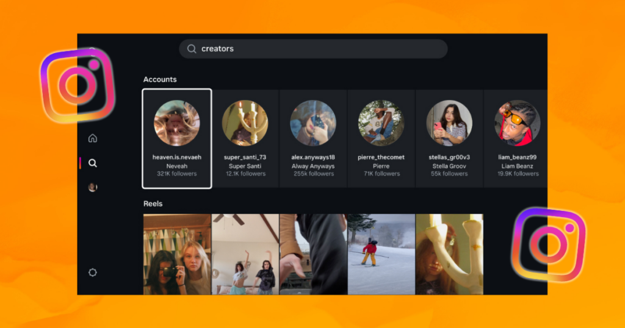Open alex.anyways18 profile
The height and width of the screenshot is (328, 625).
click(x=313, y=138)
